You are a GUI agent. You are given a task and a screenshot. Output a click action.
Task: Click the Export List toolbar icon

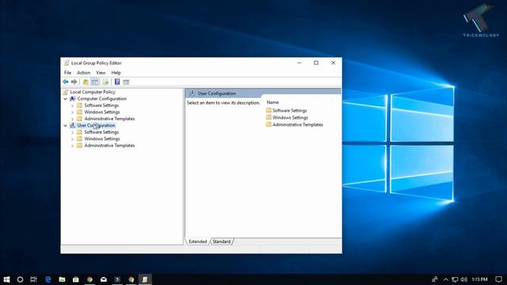click(105, 82)
